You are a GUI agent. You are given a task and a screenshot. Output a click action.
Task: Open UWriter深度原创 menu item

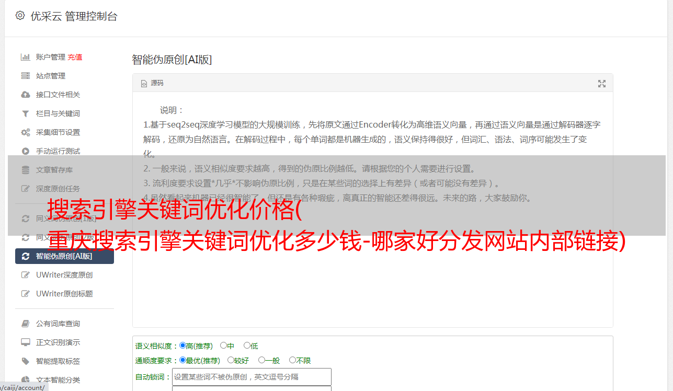click(x=64, y=275)
